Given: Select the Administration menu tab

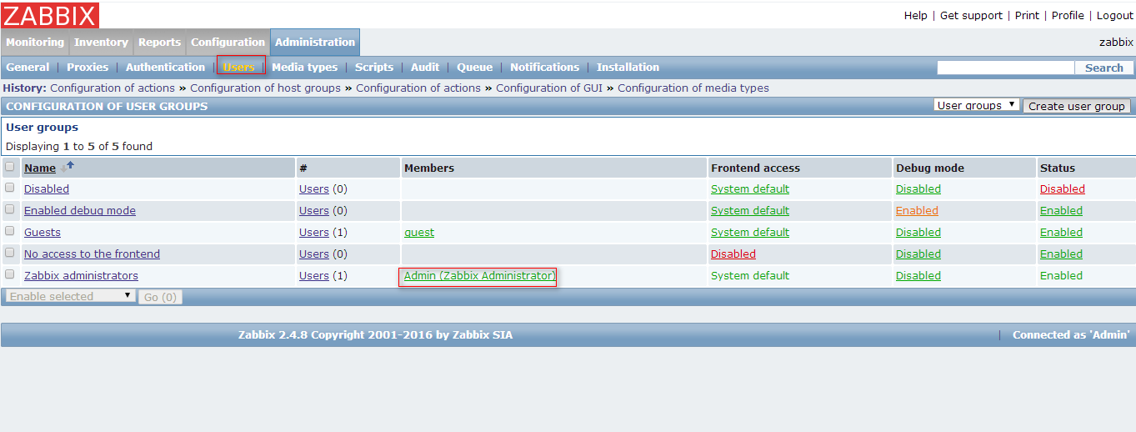Looking at the screenshot, I should point(315,43).
